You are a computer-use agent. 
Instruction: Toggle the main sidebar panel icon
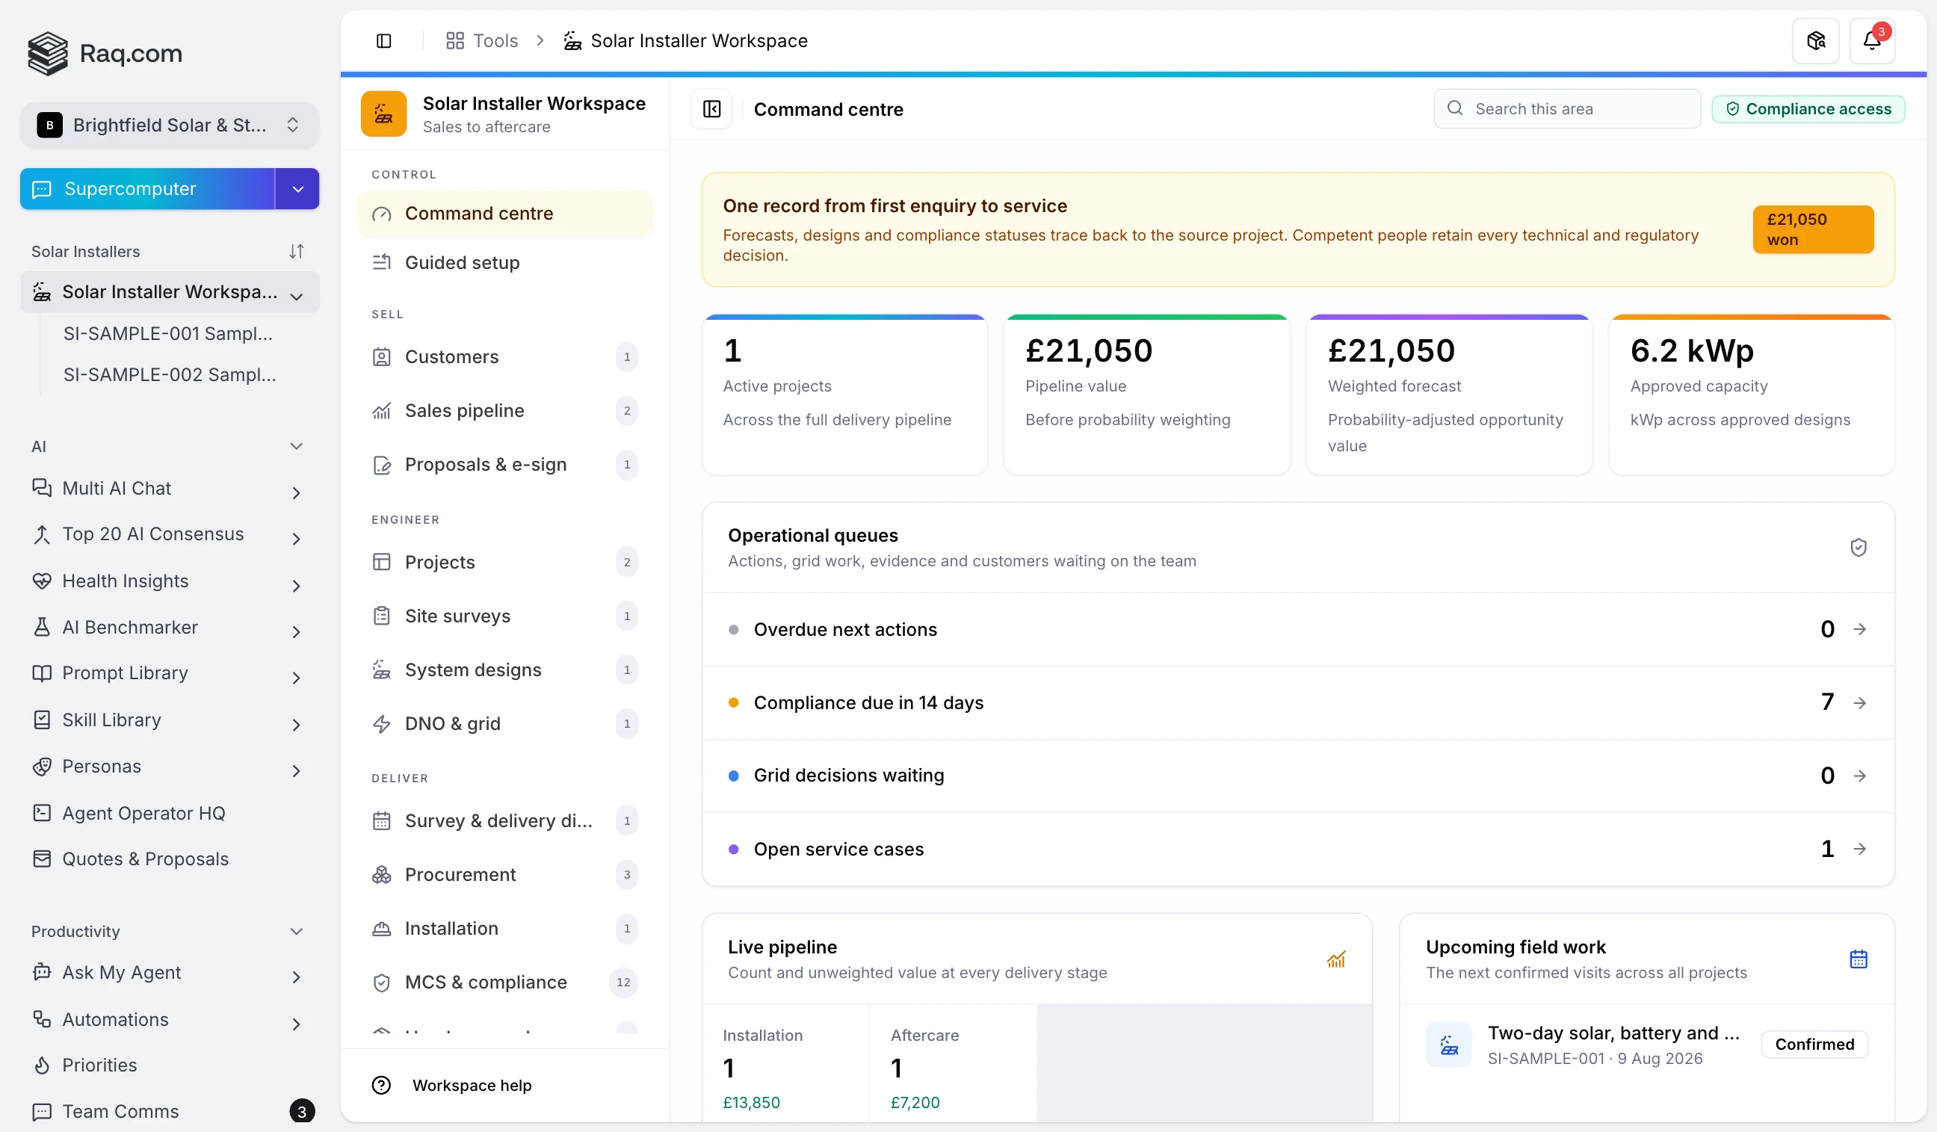click(x=383, y=41)
